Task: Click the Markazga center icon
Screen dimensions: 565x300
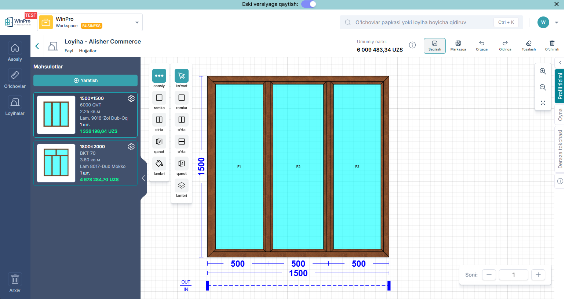Action: 458,44
